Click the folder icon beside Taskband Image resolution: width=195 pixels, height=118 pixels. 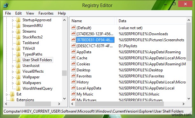coord(18,43)
